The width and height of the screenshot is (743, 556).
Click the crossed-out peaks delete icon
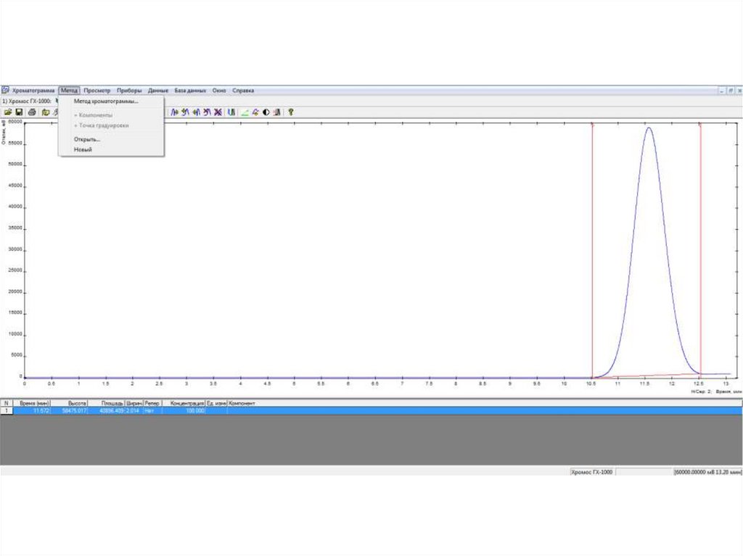coord(218,112)
